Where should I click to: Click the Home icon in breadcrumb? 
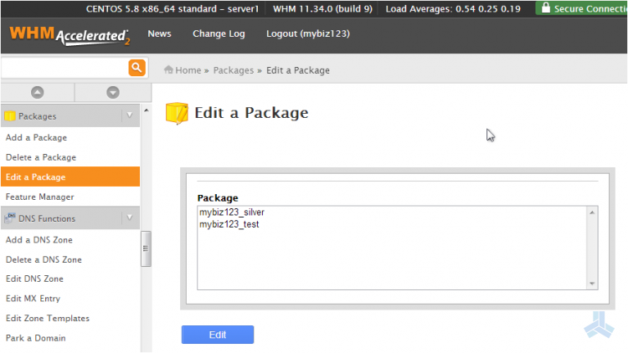[168, 70]
